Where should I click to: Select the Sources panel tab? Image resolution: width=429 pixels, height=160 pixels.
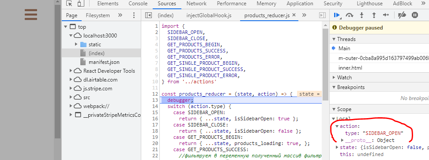[x=167, y=4]
